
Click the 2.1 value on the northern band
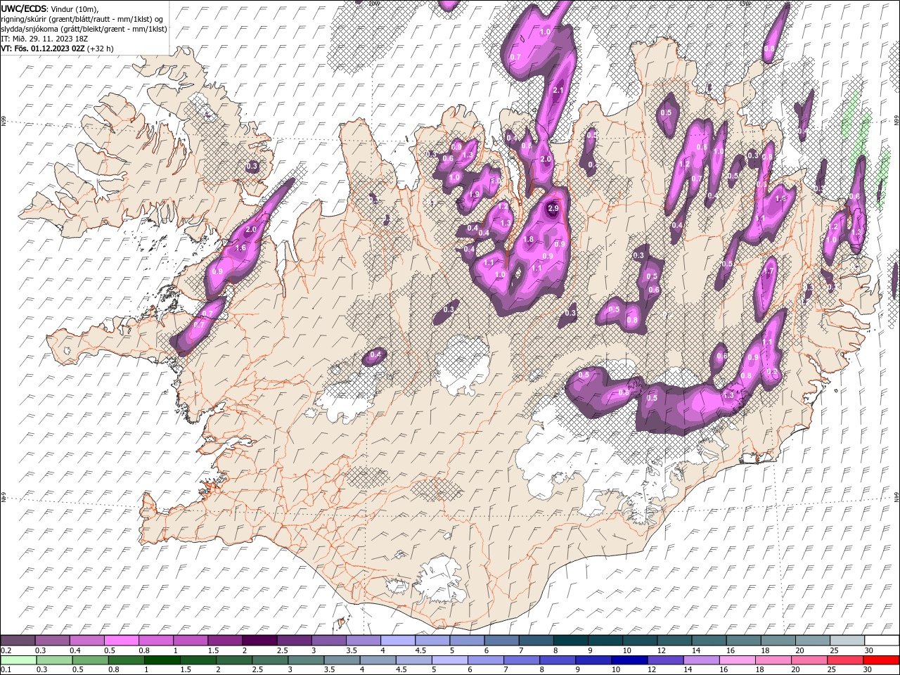(x=558, y=90)
